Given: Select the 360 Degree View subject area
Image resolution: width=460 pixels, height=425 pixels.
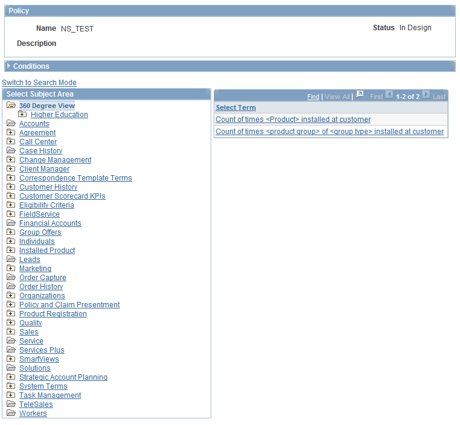Looking at the screenshot, I should [x=47, y=106].
